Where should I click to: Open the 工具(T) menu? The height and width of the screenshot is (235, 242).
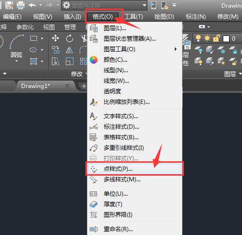(x=133, y=17)
